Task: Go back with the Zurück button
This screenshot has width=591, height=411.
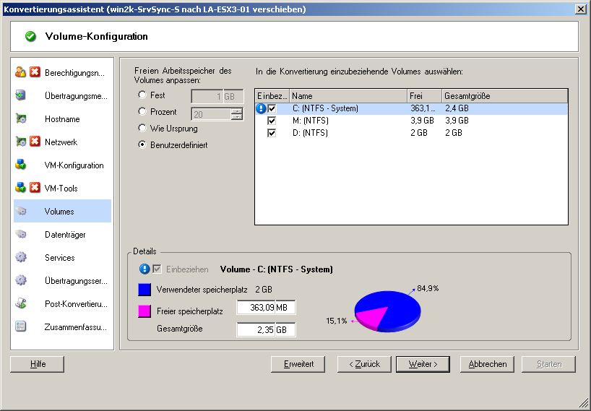Action: (x=364, y=364)
